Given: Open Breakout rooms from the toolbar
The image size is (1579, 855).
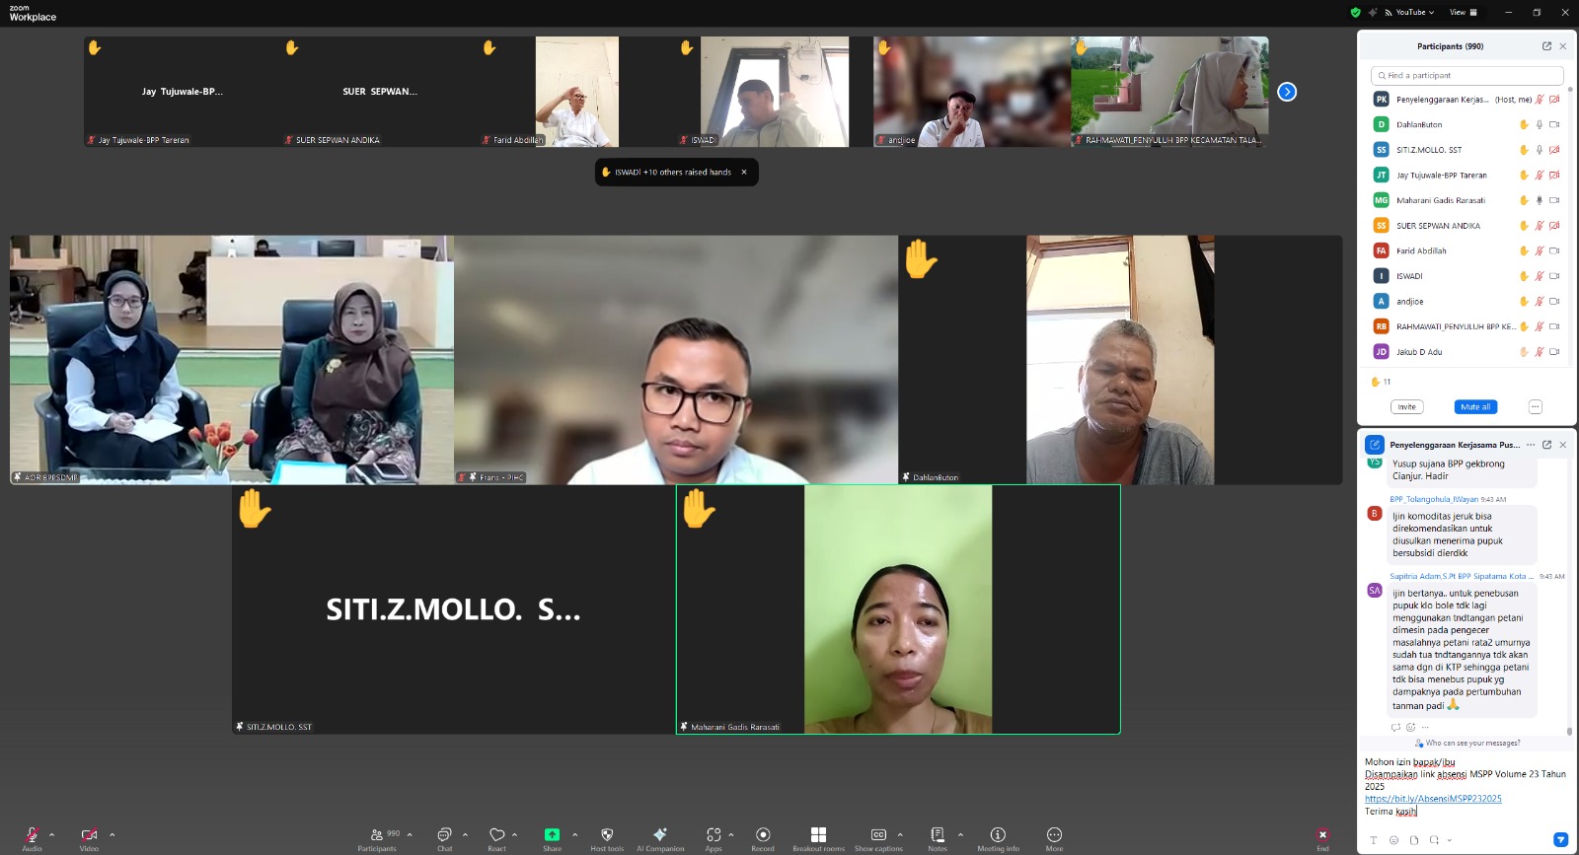Looking at the screenshot, I should [x=818, y=835].
